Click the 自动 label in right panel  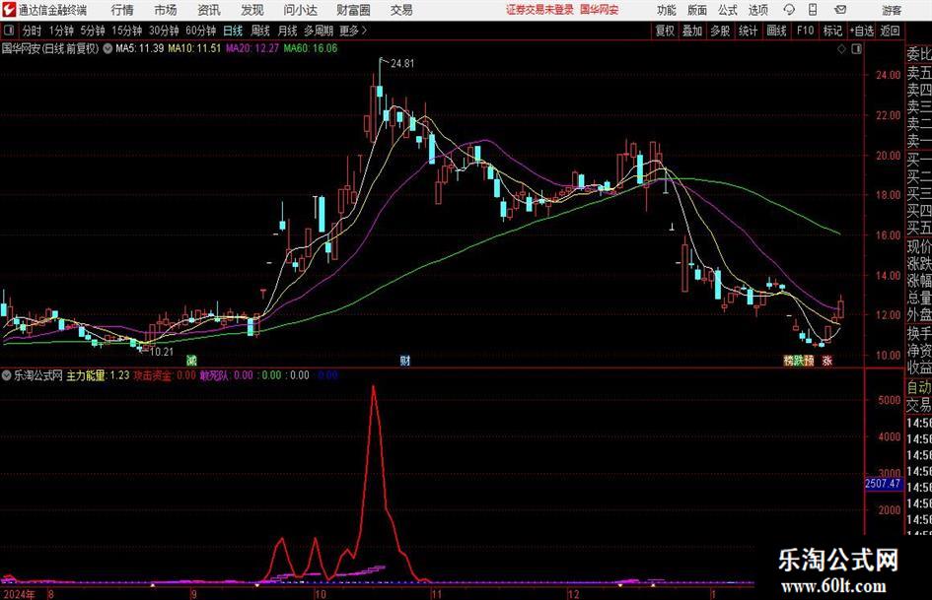[919, 387]
